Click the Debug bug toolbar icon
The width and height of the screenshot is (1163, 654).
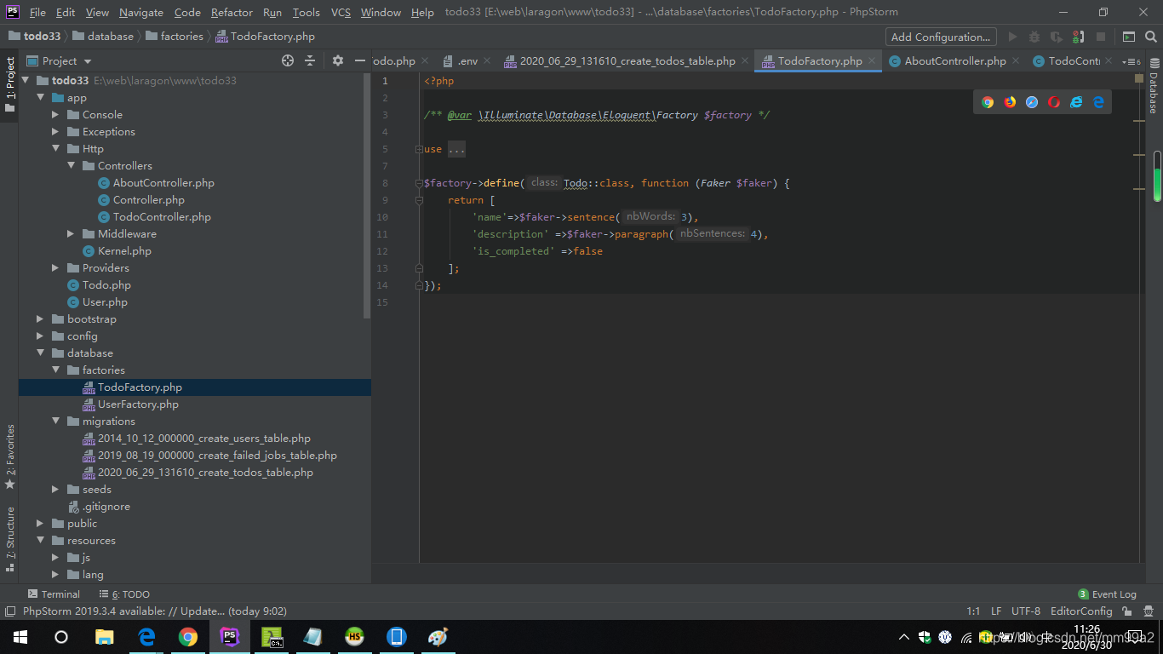pyautogui.click(x=1034, y=37)
